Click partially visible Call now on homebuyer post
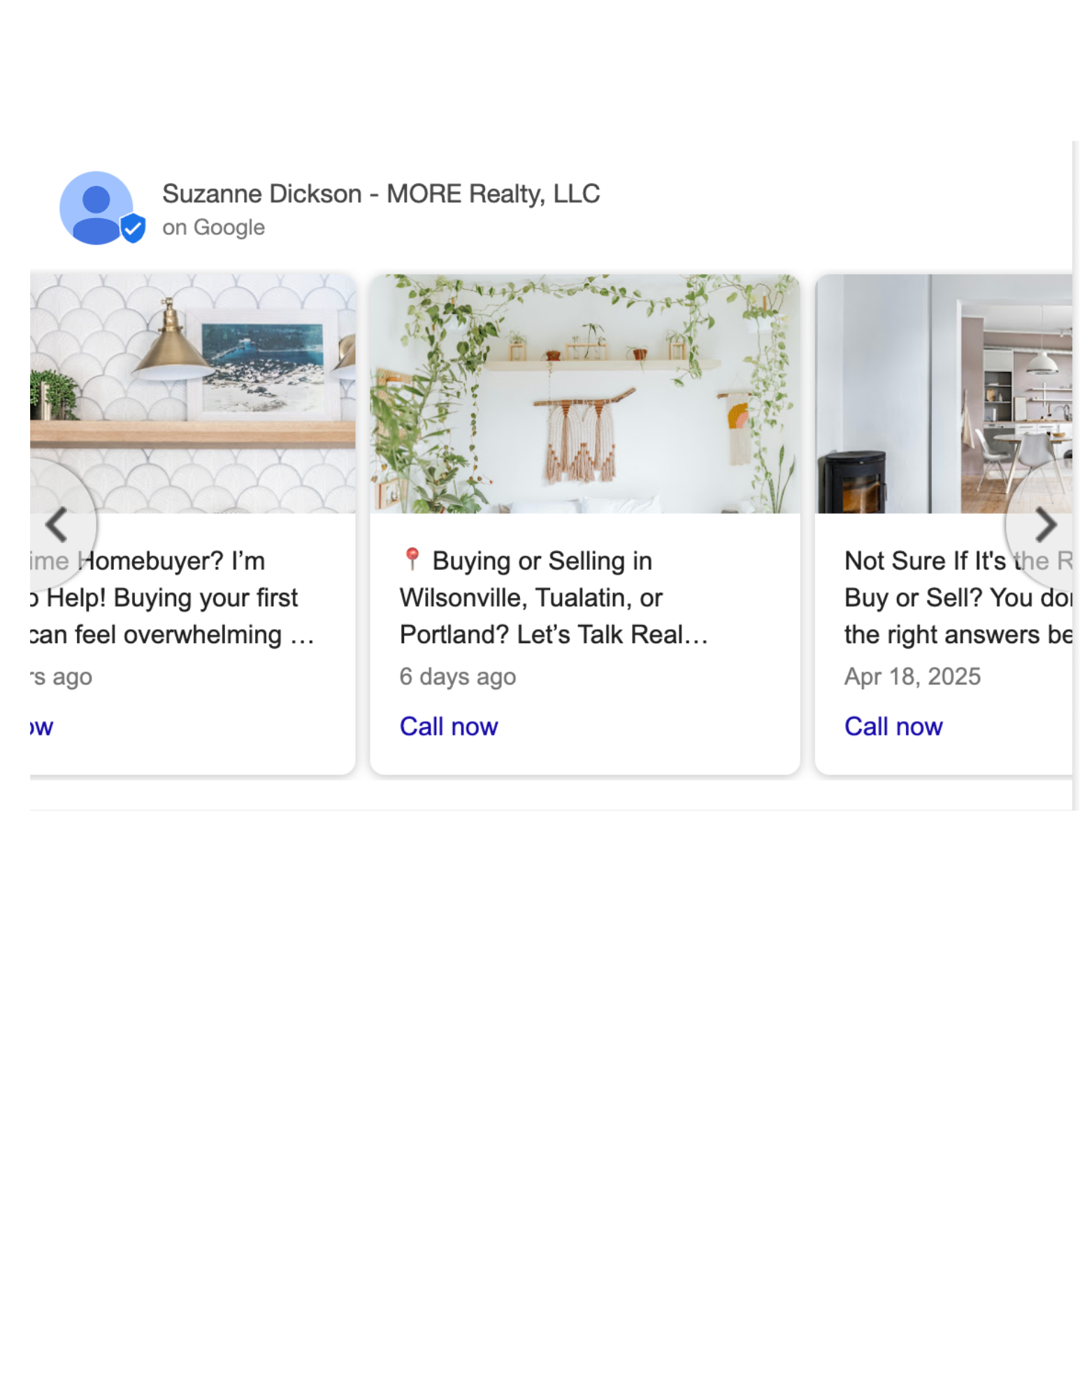1080x1398 pixels. pos(41,726)
